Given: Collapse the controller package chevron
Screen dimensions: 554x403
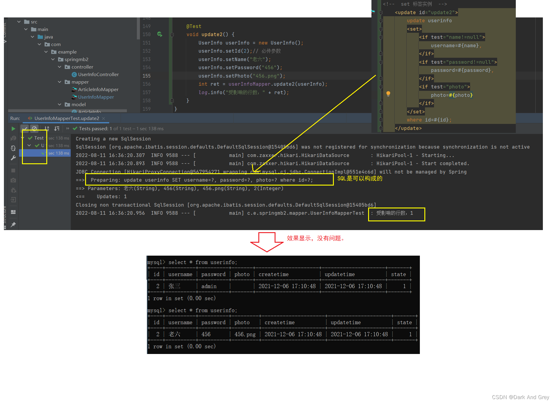Looking at the screenshot, I should pyautogui.click(x=60, y=67).
